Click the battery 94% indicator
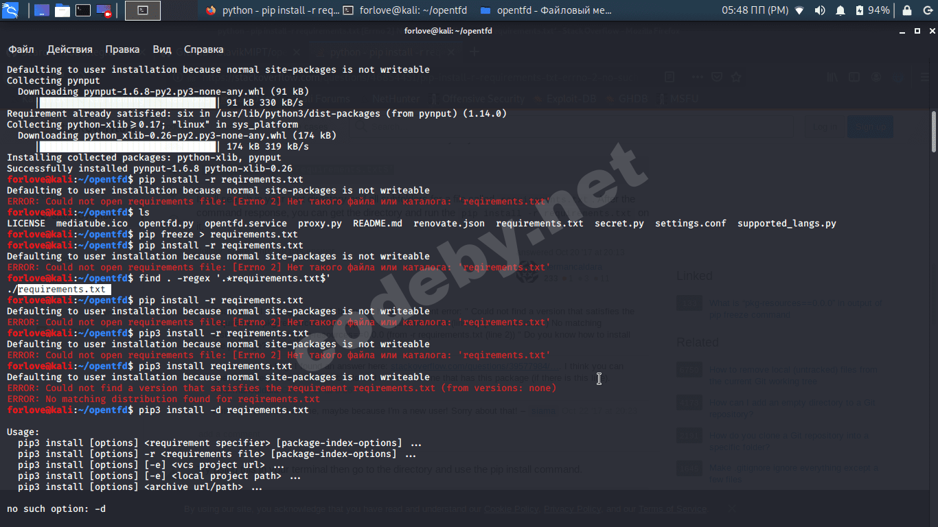The image size is (938, 527). [x=872, y=10]
